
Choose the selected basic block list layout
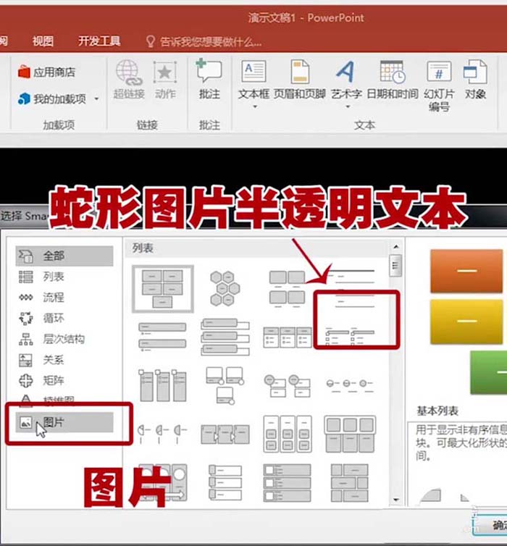coord(163,289)
